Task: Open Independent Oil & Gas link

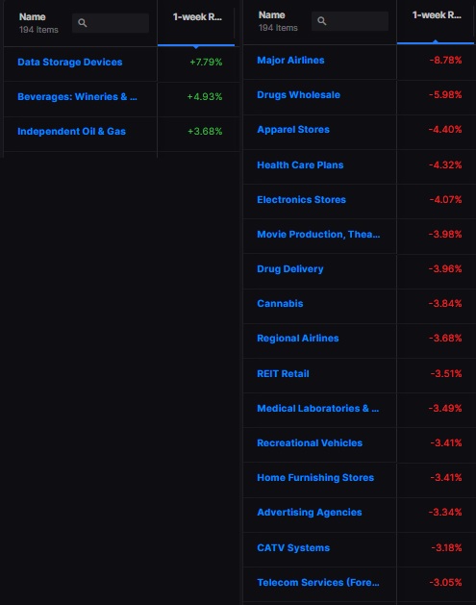Action: pyautogui.click(x=71, y=131)
